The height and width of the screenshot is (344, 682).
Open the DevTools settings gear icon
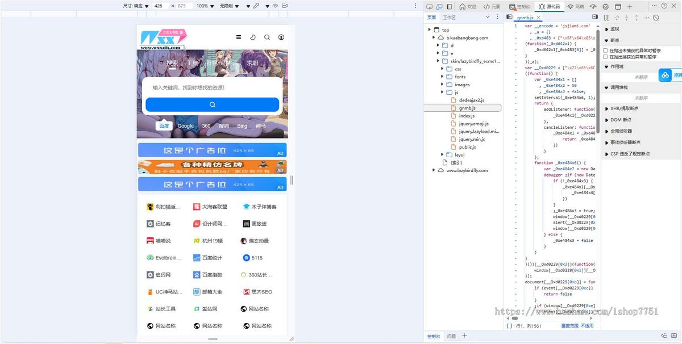click(x=605, y=6)
